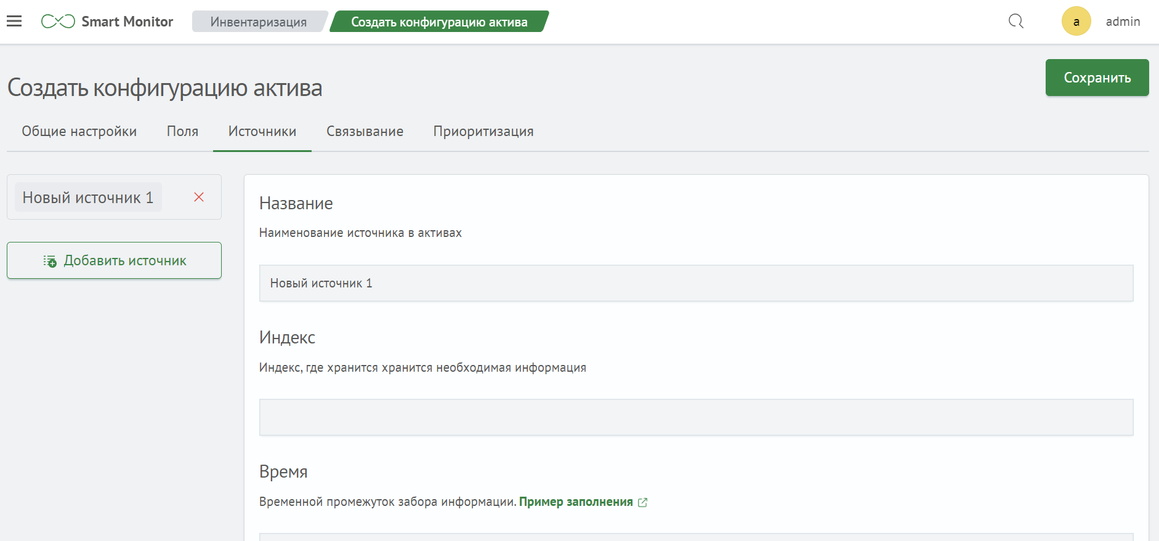This screenshot has width=1159, height=541.
Task: Click the Создать конфигурацию актива breadcrumb
Action: tap(439, 22)
